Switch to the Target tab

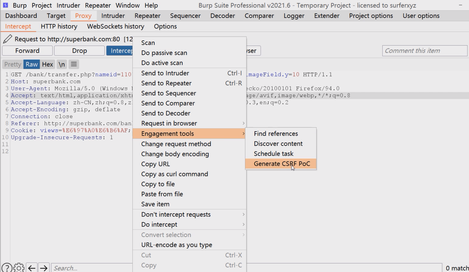56,16
